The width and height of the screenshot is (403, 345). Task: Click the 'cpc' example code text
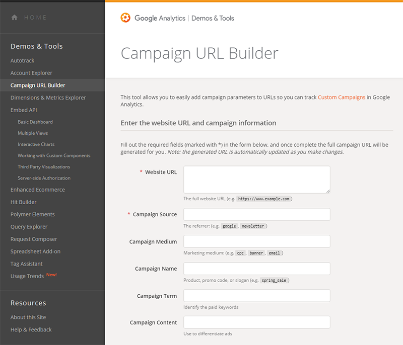[x=240, y=253]
